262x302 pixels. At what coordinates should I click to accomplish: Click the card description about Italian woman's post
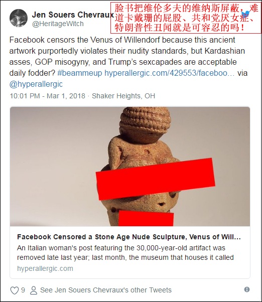pos(125,252)
